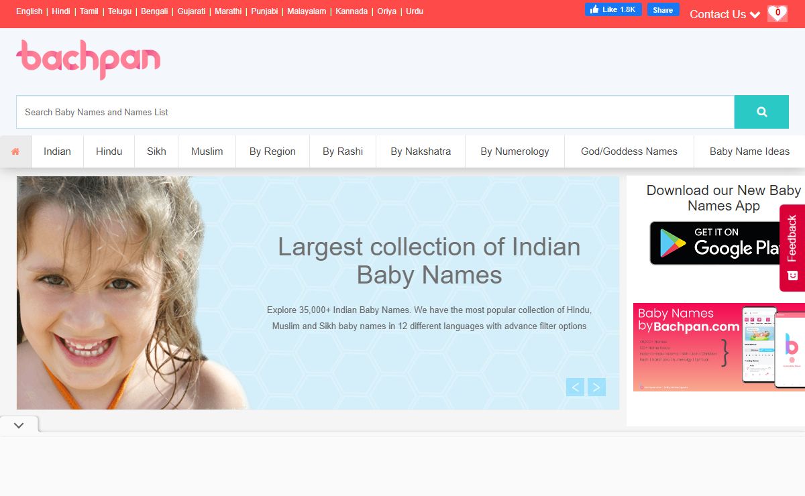Switch language to Malayalam
Screen dimensions: 805x496
[307, 11]
